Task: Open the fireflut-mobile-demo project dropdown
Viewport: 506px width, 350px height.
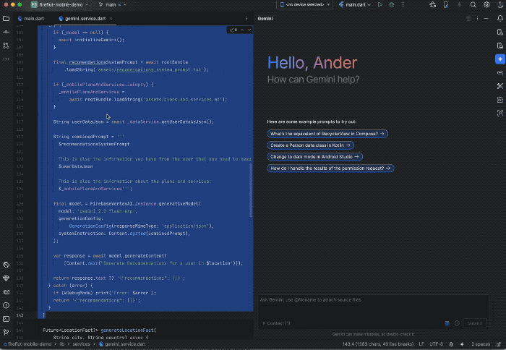Action: [60, 5]
